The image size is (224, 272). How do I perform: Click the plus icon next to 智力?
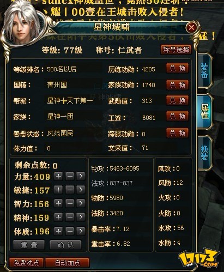[x=58, y=203]
